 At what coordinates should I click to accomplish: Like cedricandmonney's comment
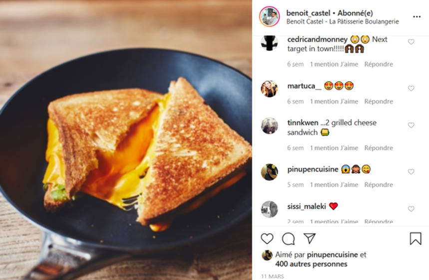(411, 42)
